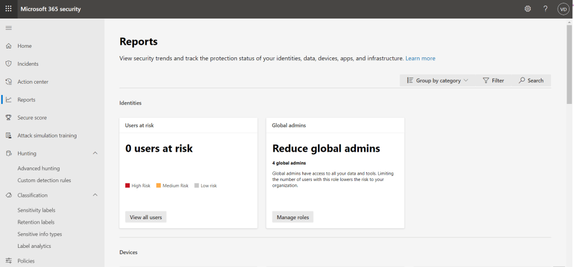The image size is (574, 267).
Task: Collapse the Classification section chevron
Action: [x=95, y=195]
